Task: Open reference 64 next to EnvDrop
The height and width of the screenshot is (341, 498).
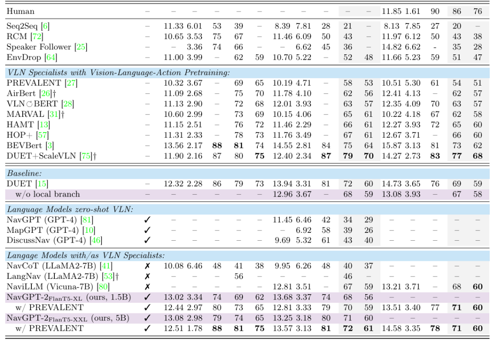Action: [x=51, y=58]
